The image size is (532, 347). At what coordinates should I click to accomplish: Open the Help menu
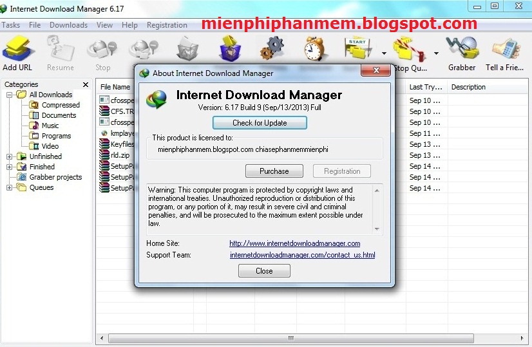pos(129,25)
